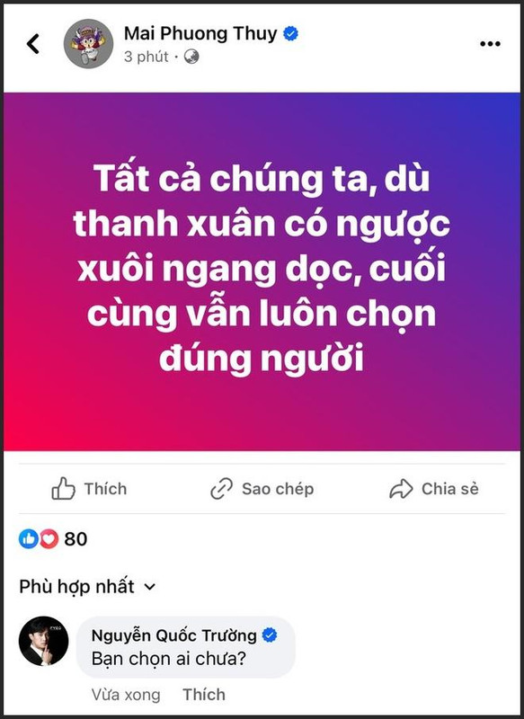View the red heart reaction icon

pos(49,538)
